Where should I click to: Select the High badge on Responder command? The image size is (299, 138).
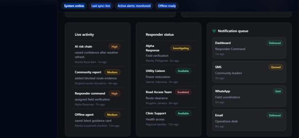tap(114, 93)
